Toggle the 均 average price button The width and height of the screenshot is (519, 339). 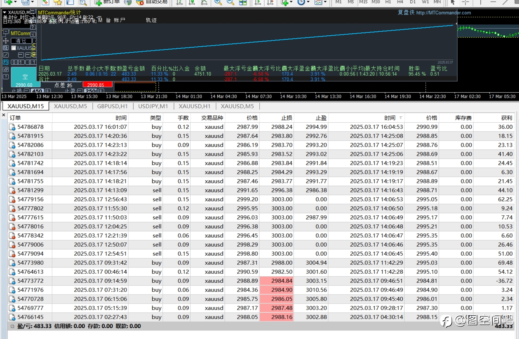click(6, 62)
